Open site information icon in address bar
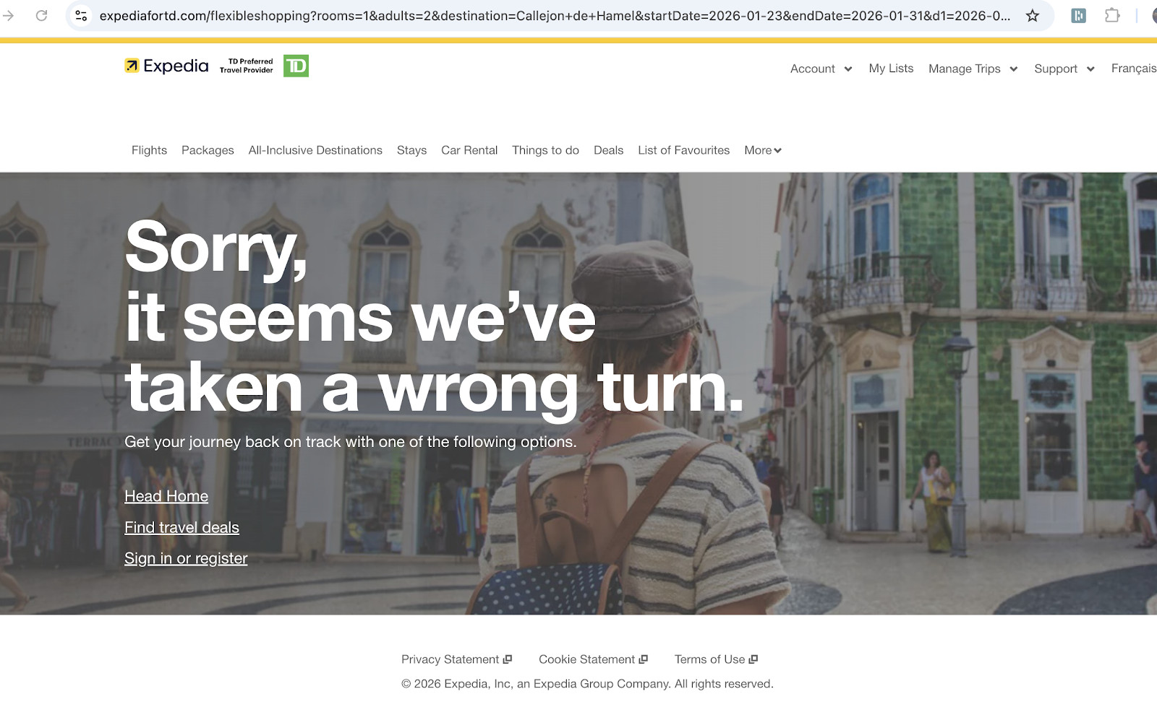 pos(82,16)
